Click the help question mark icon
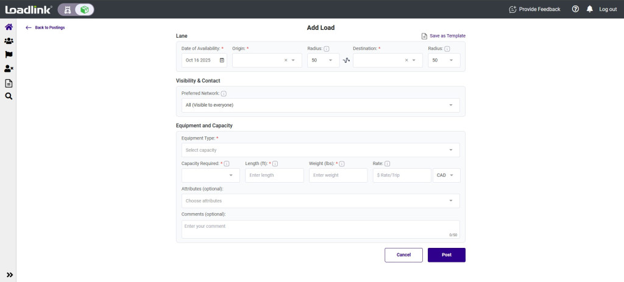This screenshot has height=282, width=624. point(575,9)
